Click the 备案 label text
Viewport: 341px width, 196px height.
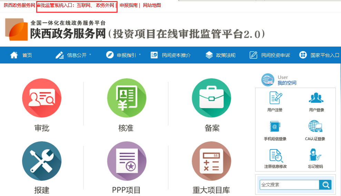pyautogui.click(x=212, y=128)
